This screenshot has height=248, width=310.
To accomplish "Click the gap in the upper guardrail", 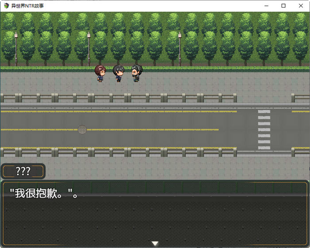I will coord(264,98).
